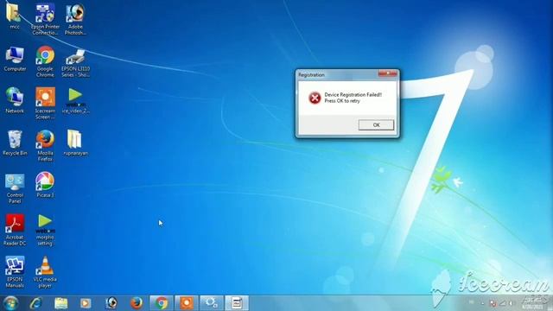Select the rupnarayan folder
The width and height of the screenshot is (553, 311).
click(x=75, y=143)
